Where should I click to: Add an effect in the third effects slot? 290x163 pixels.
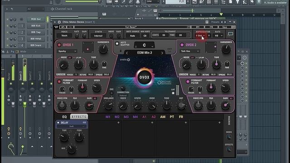152,122
